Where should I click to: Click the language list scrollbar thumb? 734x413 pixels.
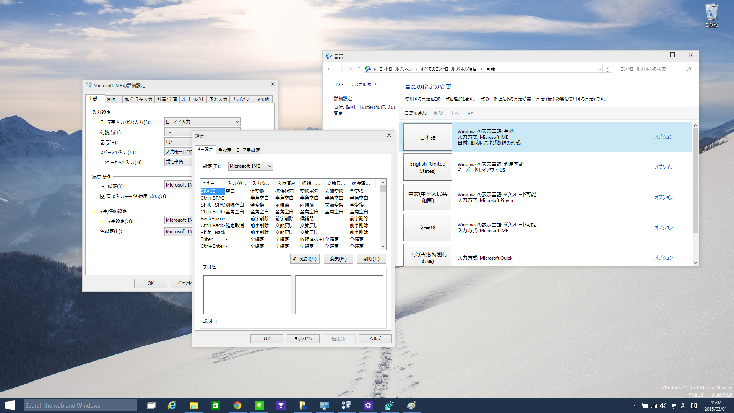(x=695, y=181)
